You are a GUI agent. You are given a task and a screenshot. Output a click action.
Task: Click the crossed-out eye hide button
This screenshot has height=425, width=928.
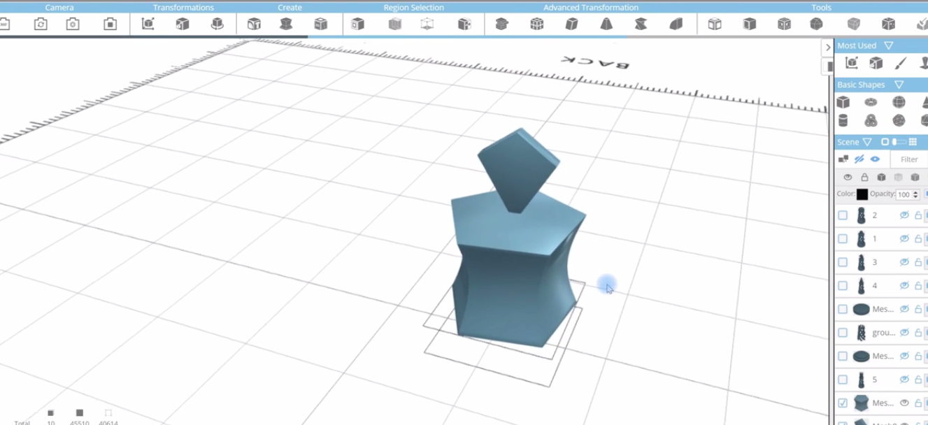click(859, 159)
